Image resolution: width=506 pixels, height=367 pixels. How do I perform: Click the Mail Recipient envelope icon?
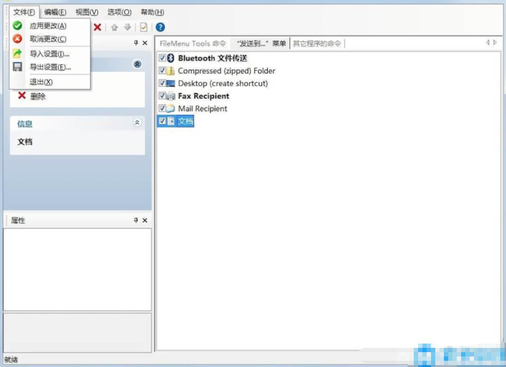[171, 109]
